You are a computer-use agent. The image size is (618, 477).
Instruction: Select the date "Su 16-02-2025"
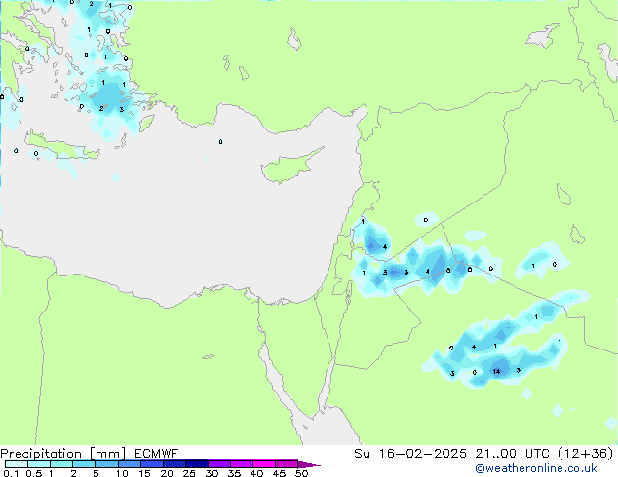410,454
